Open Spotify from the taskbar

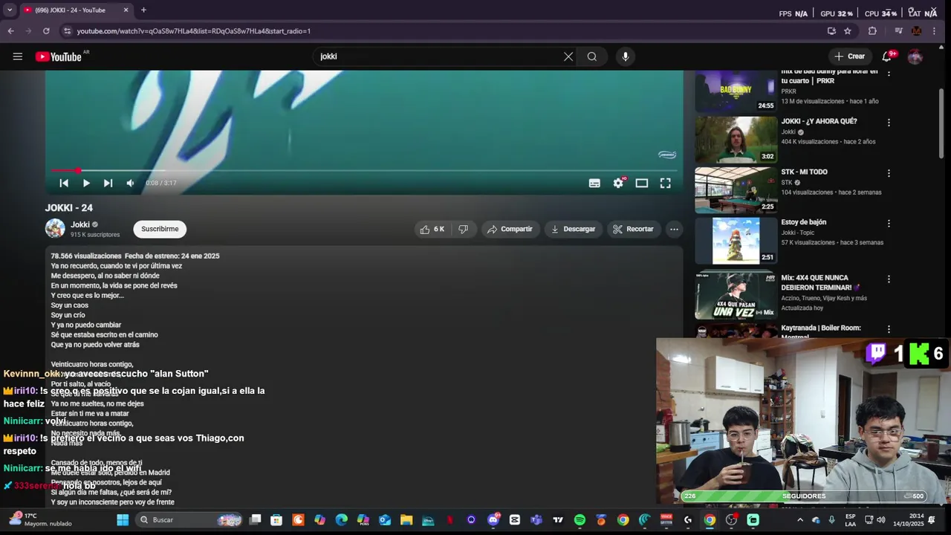tap(580, 520)
